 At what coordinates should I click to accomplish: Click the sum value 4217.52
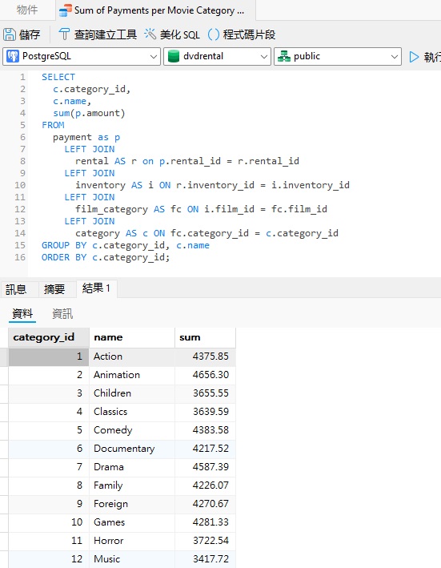pyautogui.click(x=205, y=449)
